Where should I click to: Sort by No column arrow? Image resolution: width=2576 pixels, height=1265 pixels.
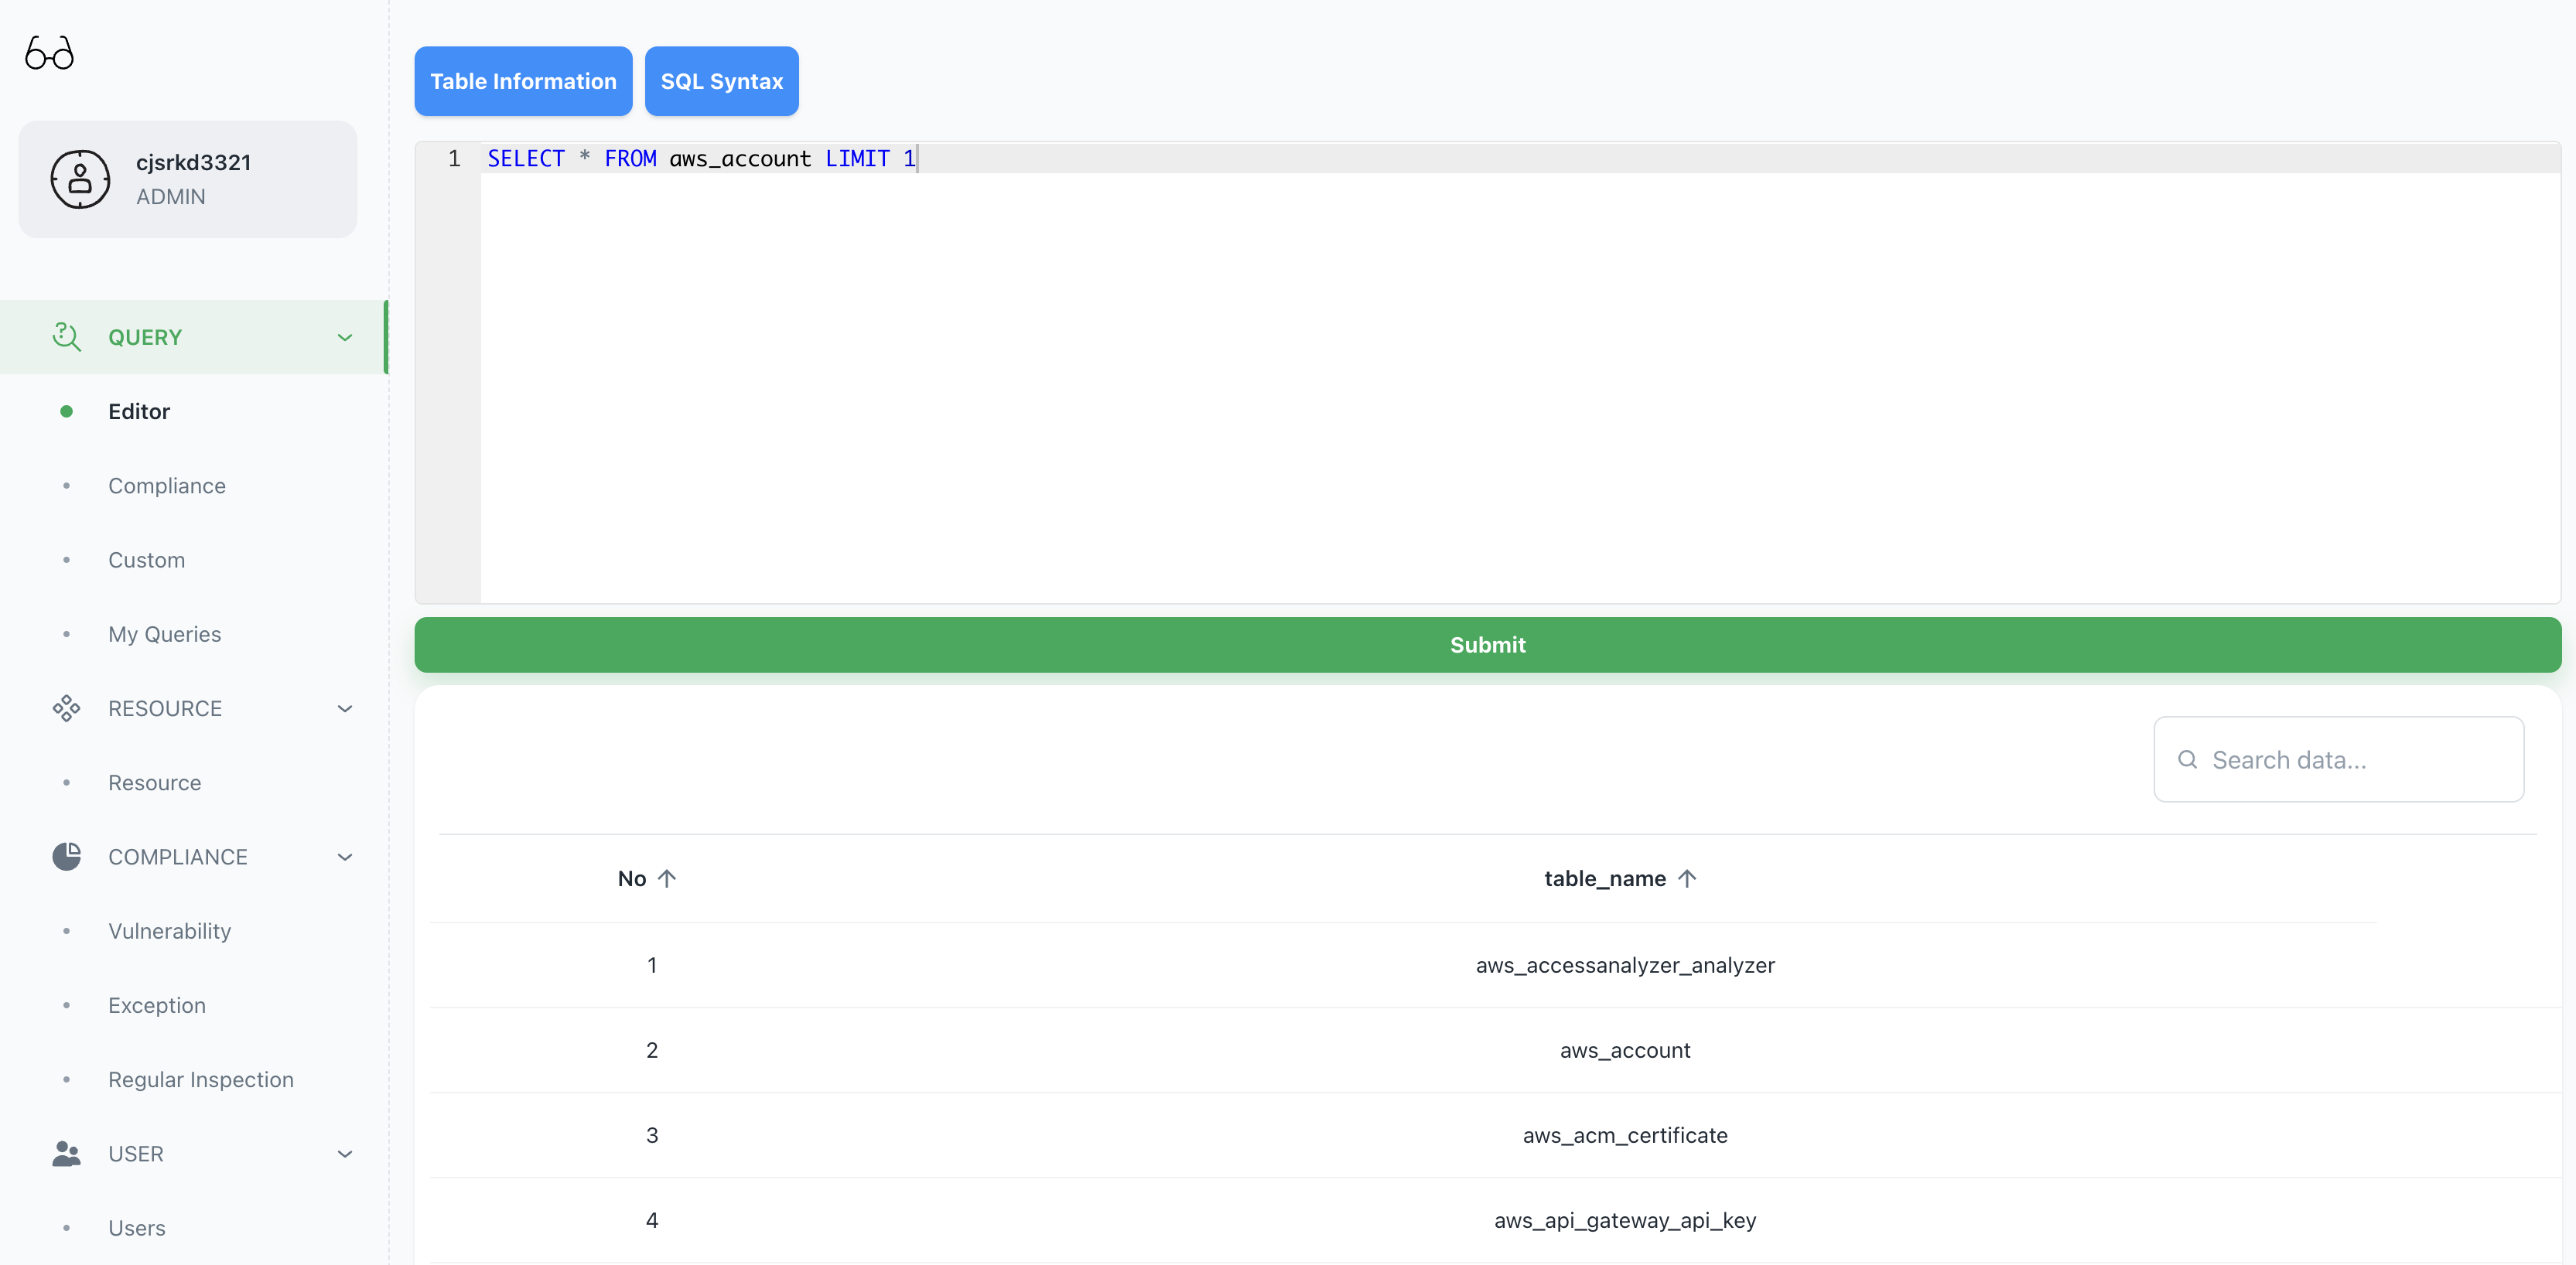667,878
